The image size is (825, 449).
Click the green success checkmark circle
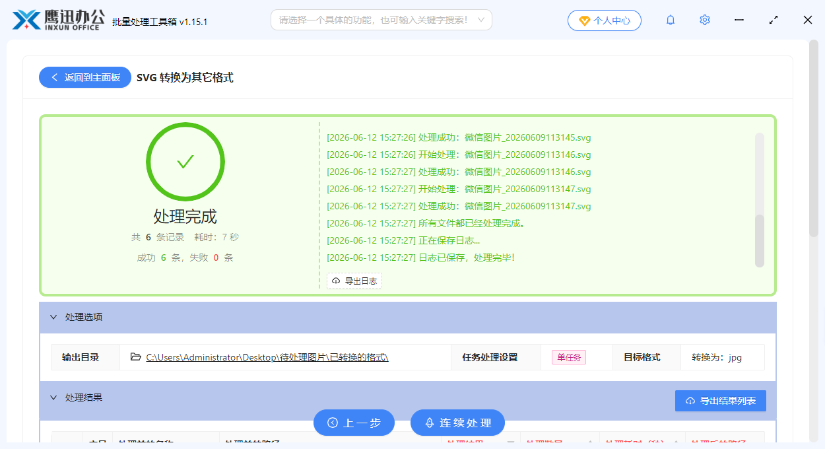[185, 162]
